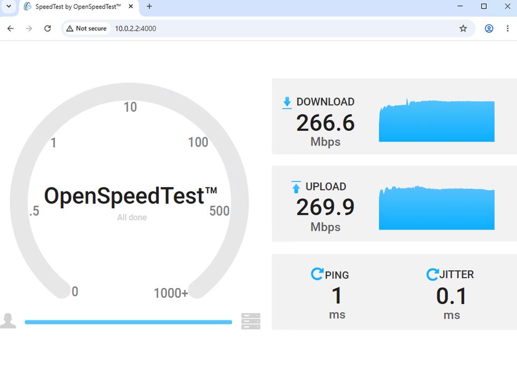Screen dimensions: 517x365
Task: Click the 10 mark at gauge top
Action: pyautogui.click(x=130, y=107)
